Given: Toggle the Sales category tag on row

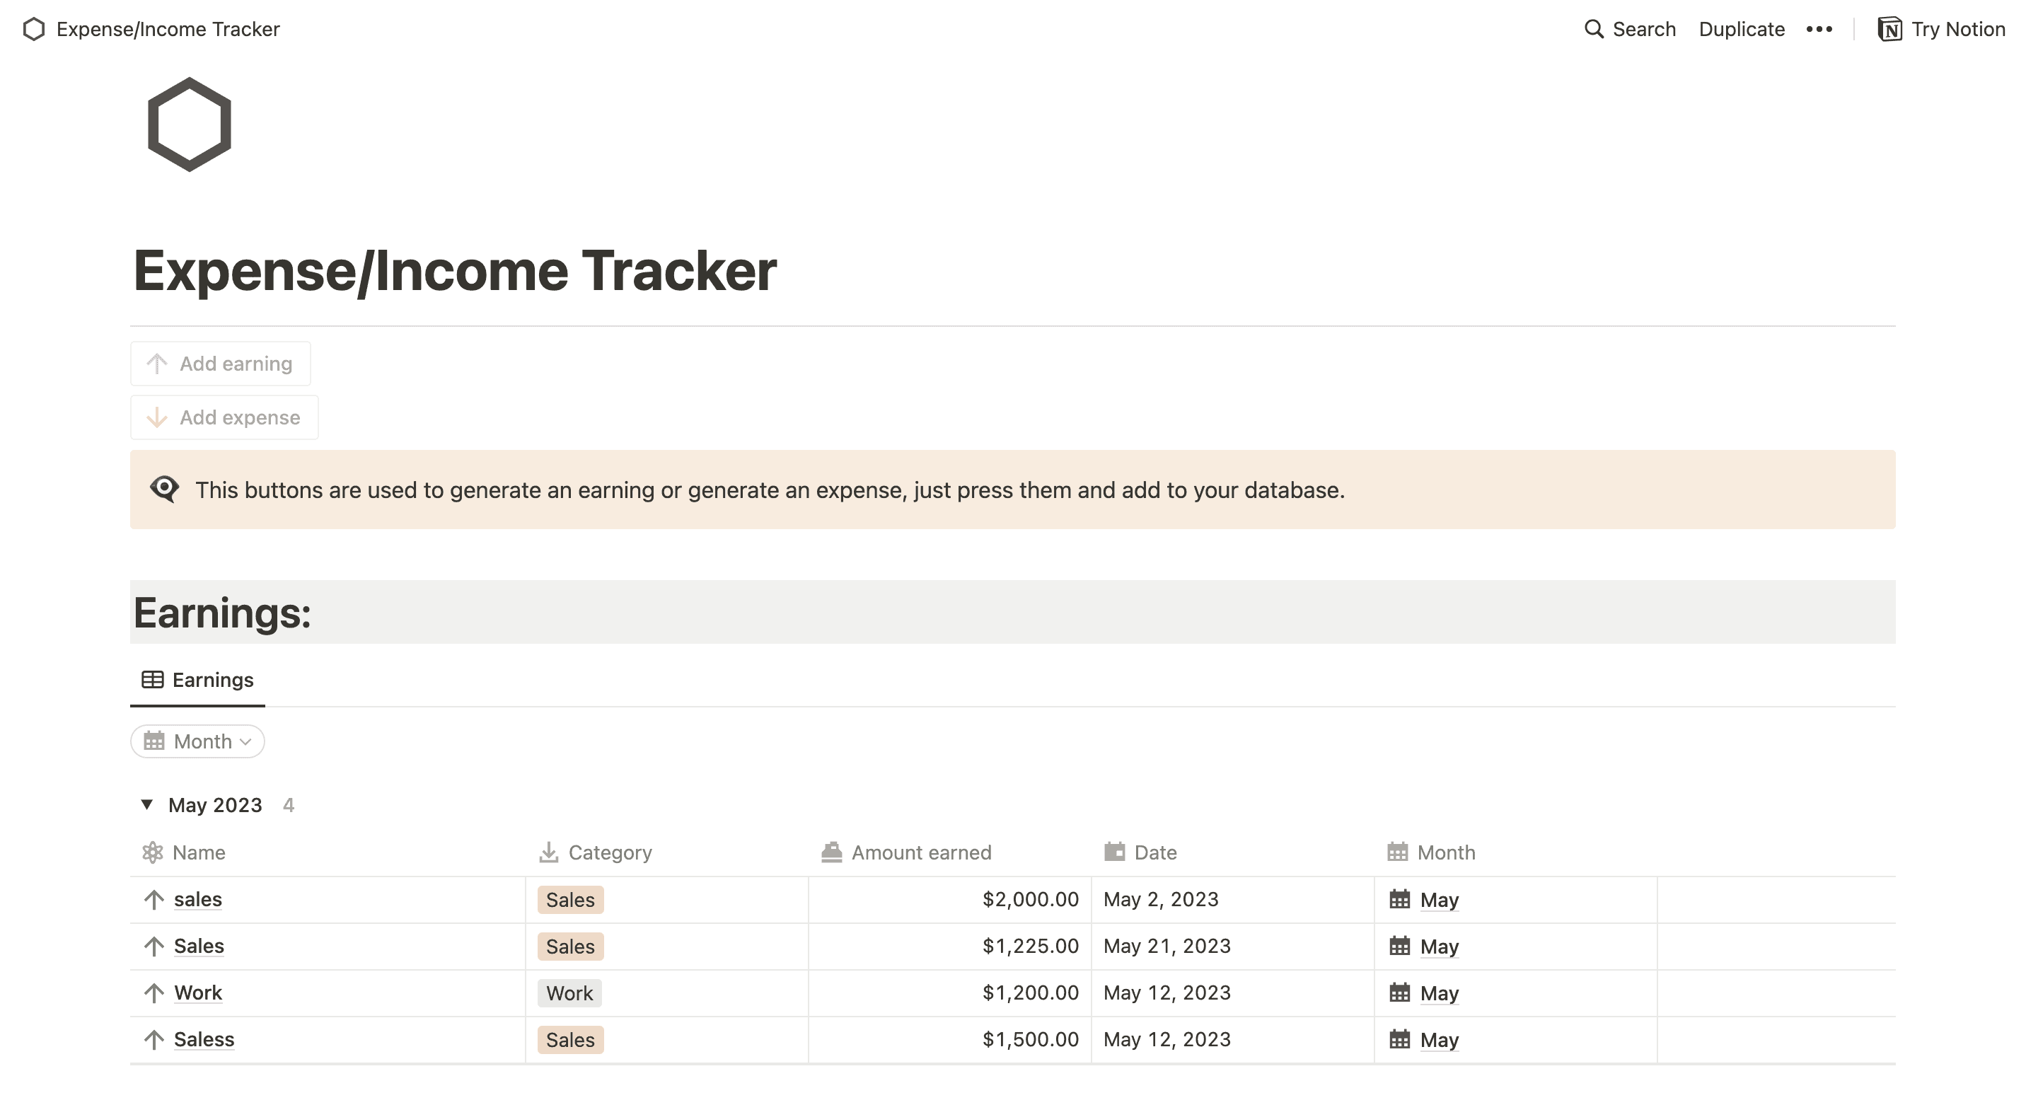Looking at the screenshot, I should tap(572, 898).
